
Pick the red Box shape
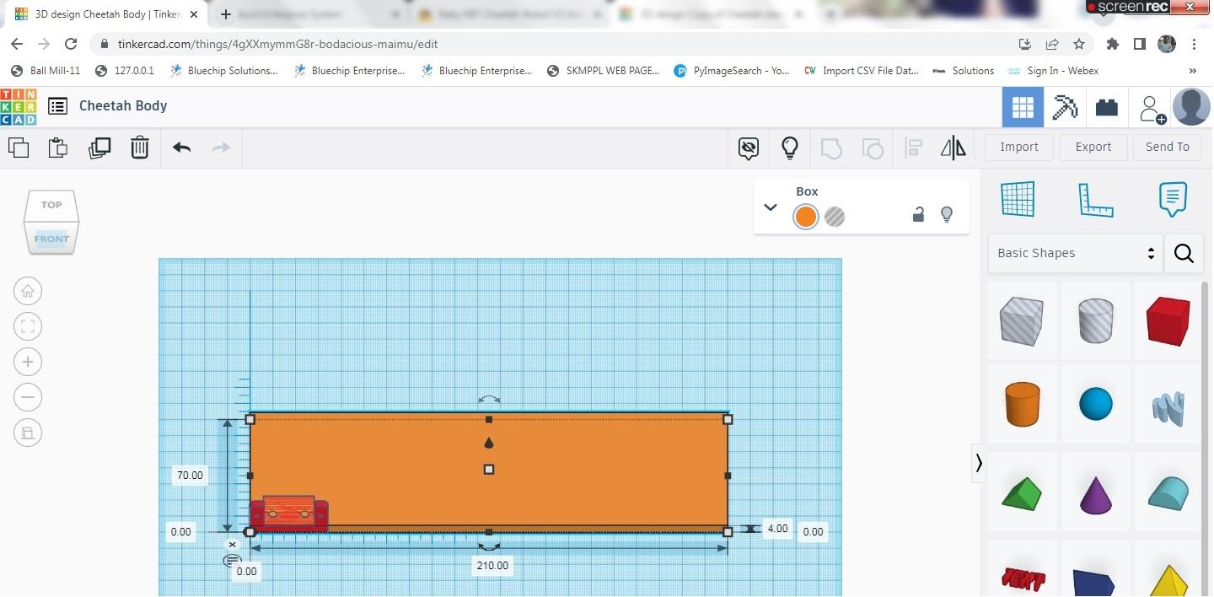[x=1168, y=321]
